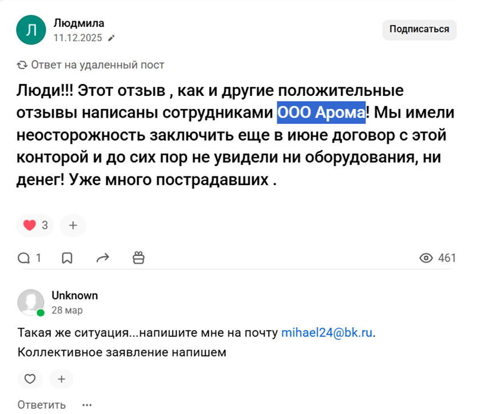
Task: Subscribe with the Подписаться button
Action: point(419,29)
